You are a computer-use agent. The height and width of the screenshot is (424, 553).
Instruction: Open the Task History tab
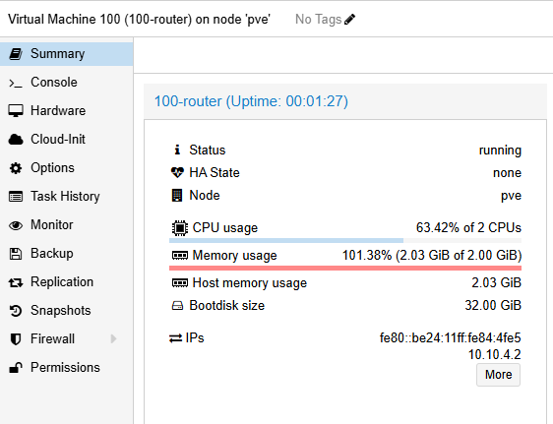pos(66,197)
